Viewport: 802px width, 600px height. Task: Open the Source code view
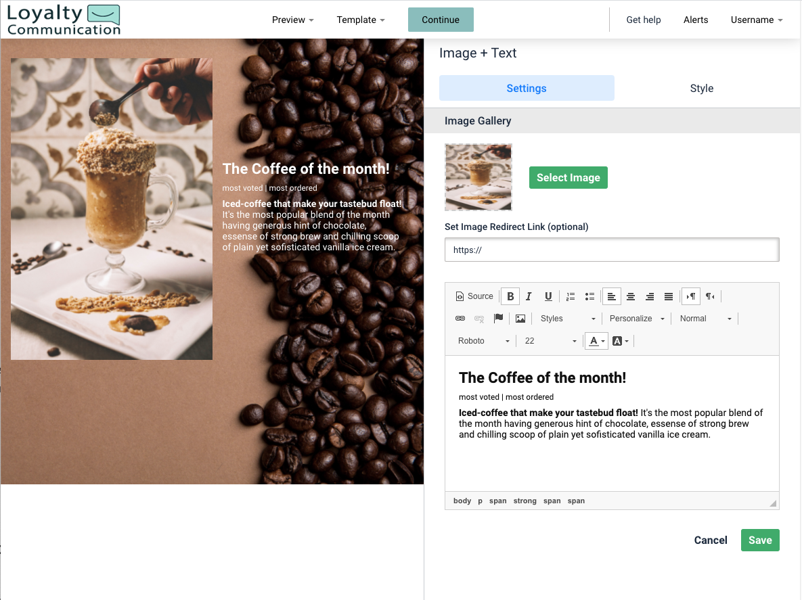474,296
